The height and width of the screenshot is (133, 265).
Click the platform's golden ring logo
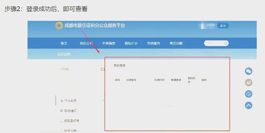pyautogui.click(x=59, y=26)
